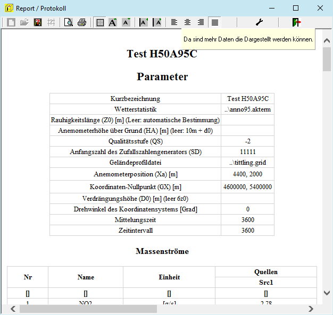
Task: Toggle table borders icon
Action: 100,22
